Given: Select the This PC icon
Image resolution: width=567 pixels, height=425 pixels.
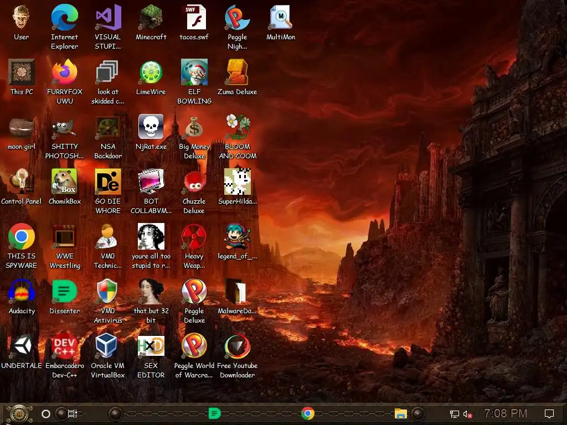Looking at the screenshot, I should [x=22, y=72].
